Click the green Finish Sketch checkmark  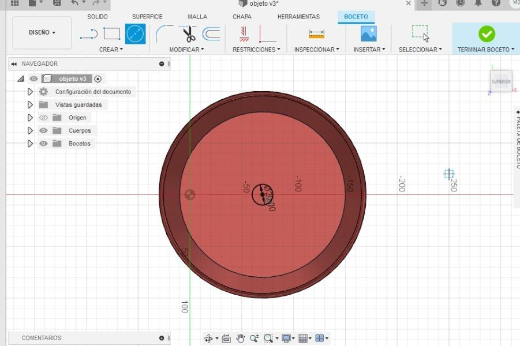click(x=487, y=34)
